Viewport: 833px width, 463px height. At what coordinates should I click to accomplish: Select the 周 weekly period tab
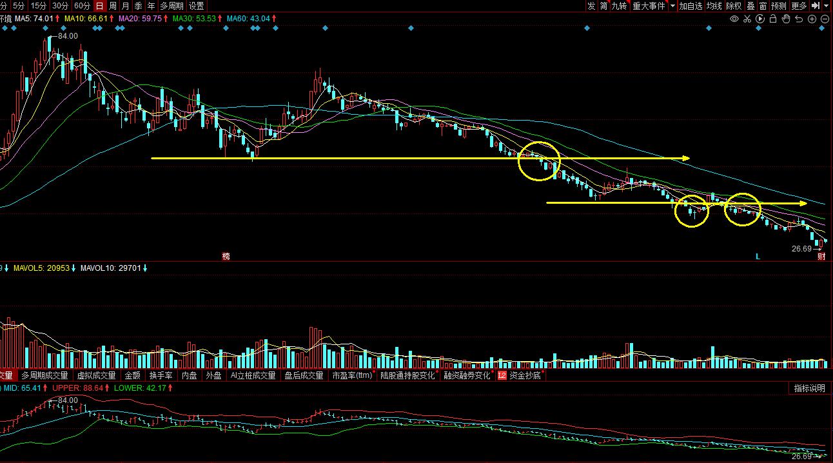113,6
